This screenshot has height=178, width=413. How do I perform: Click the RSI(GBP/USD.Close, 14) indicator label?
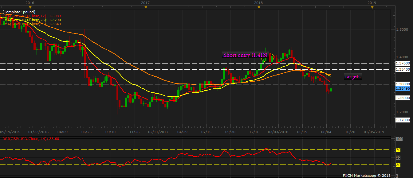pyautogui.click(x=30, y=139)
